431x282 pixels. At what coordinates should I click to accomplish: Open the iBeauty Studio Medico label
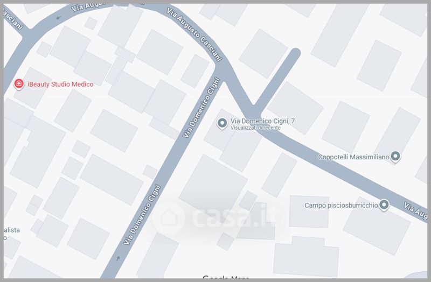[60, 84]
